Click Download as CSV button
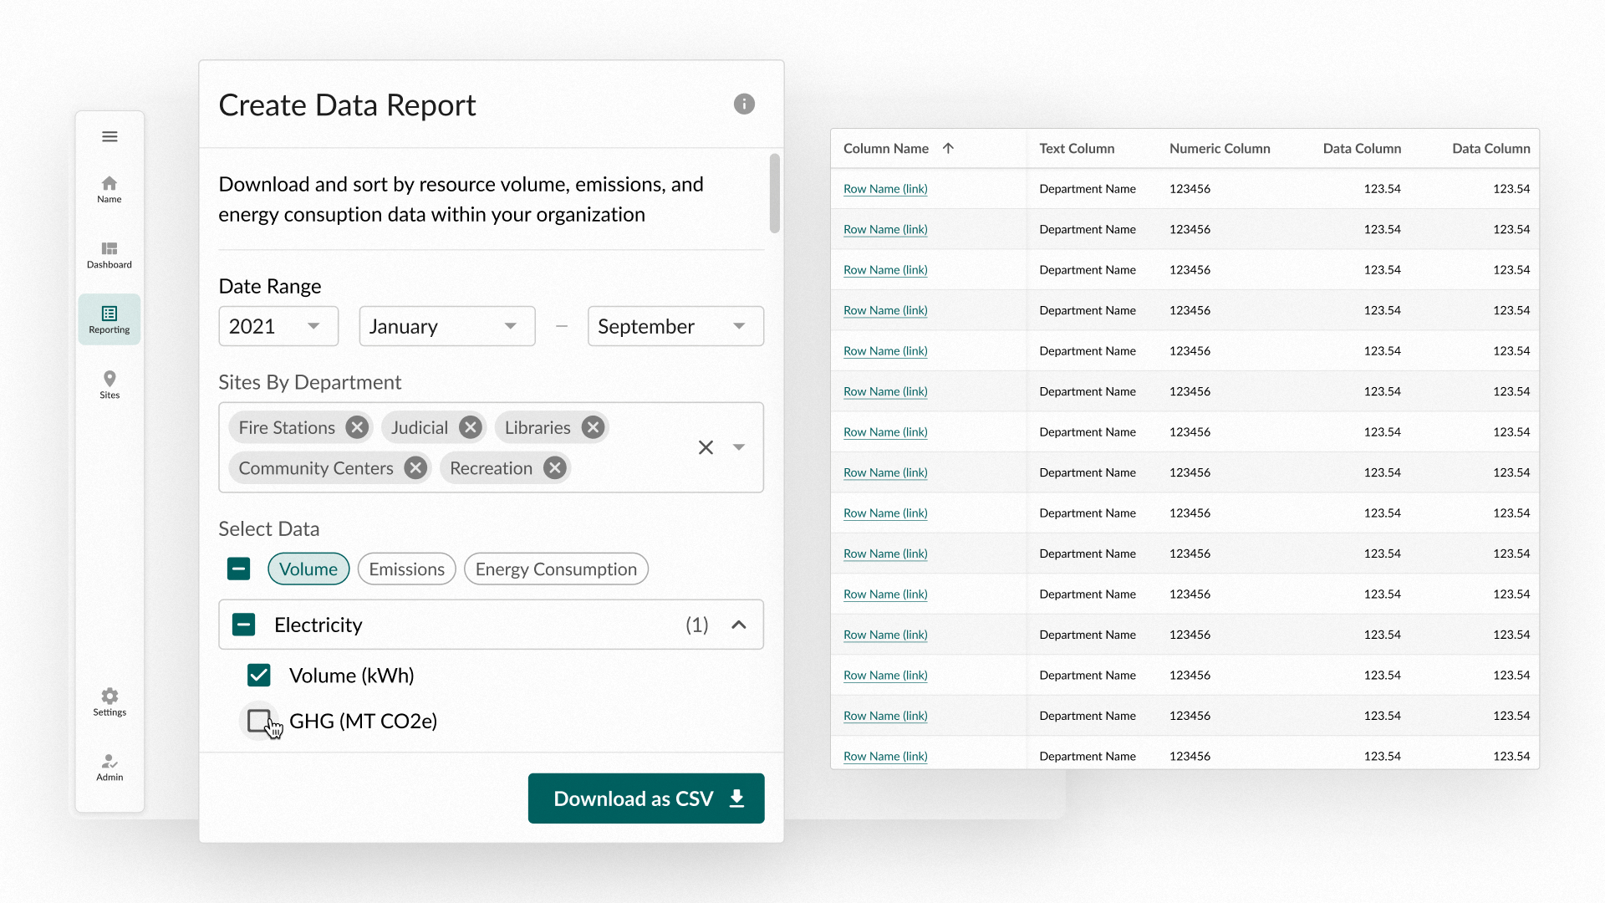Image resolution: width=1605 pixels, height=903 pixels. pos(646,798)
